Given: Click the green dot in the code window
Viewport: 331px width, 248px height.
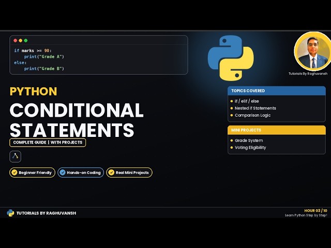Looking at the screenshot, I should 26,40.
